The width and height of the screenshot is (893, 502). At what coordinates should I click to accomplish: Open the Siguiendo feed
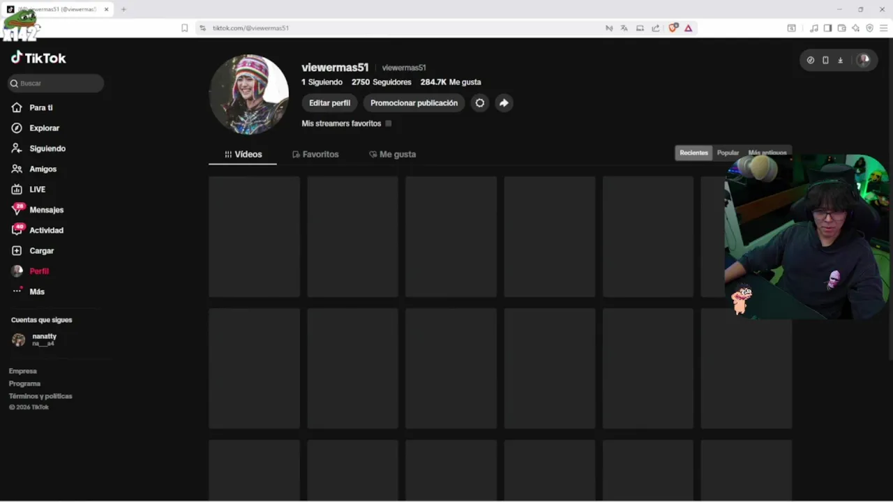click(38, 149)
